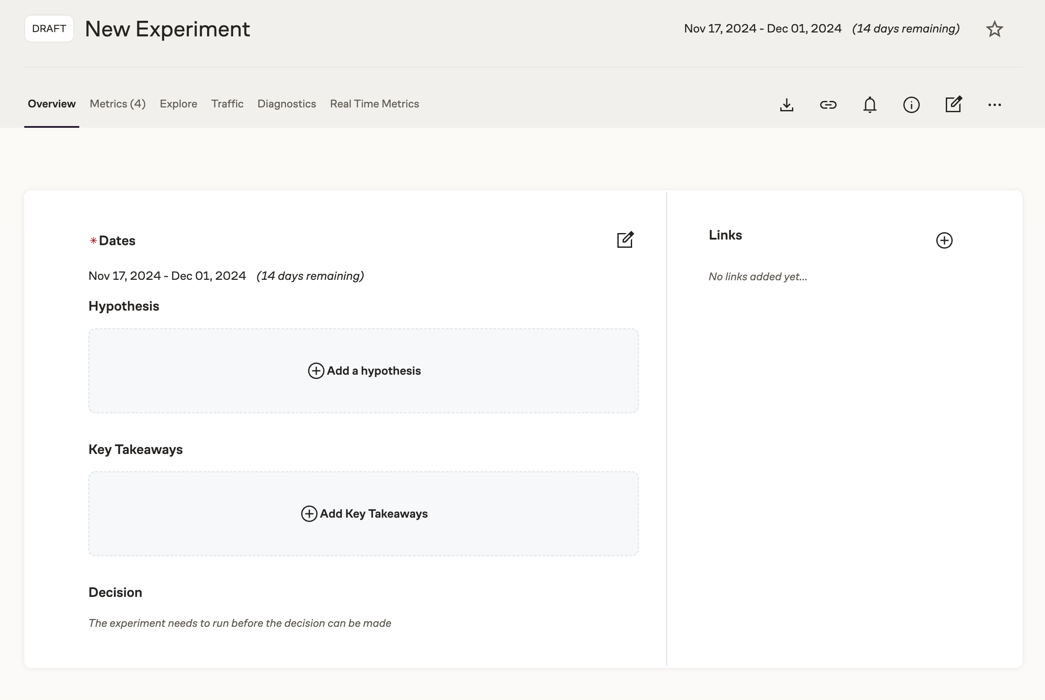1045x700 pixels.
Task: Click the New Experiment title
Action: 167,29
